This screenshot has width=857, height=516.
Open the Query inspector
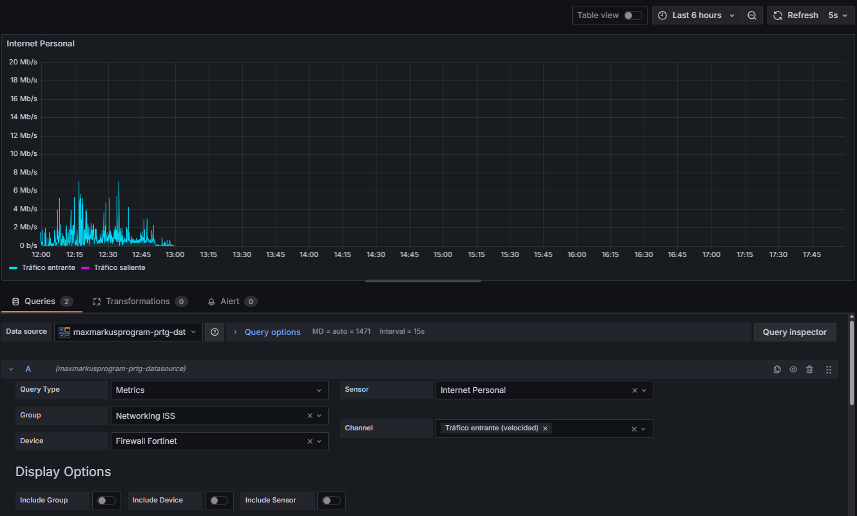(794, 332)
